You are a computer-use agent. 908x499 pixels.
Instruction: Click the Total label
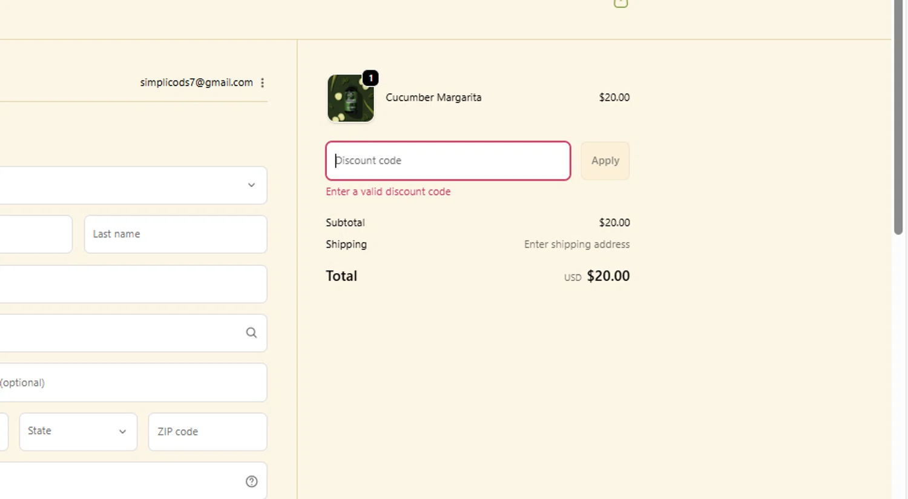click(341, 276)
